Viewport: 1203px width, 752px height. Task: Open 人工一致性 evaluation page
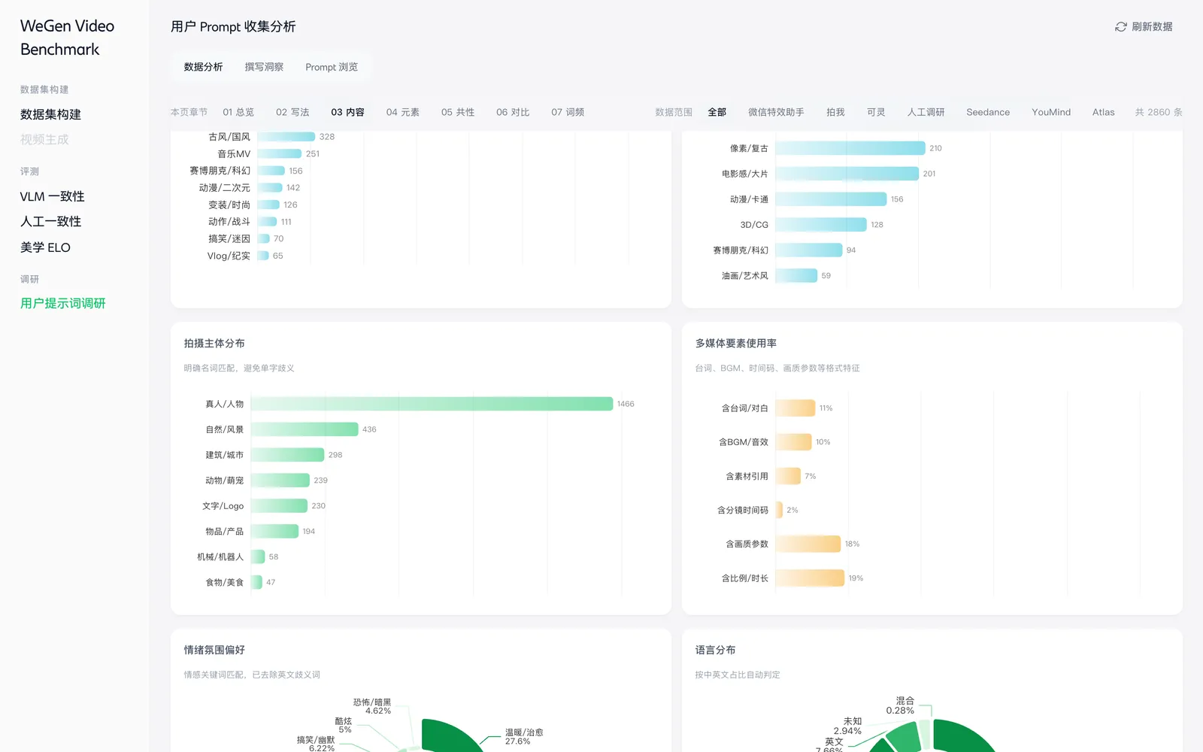pyautogui.click(x=50, y=222)
